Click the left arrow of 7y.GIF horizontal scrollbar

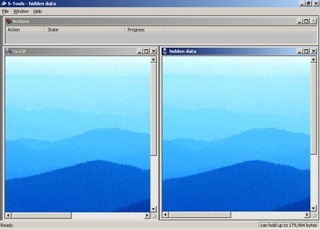click(x=8, y=215)
